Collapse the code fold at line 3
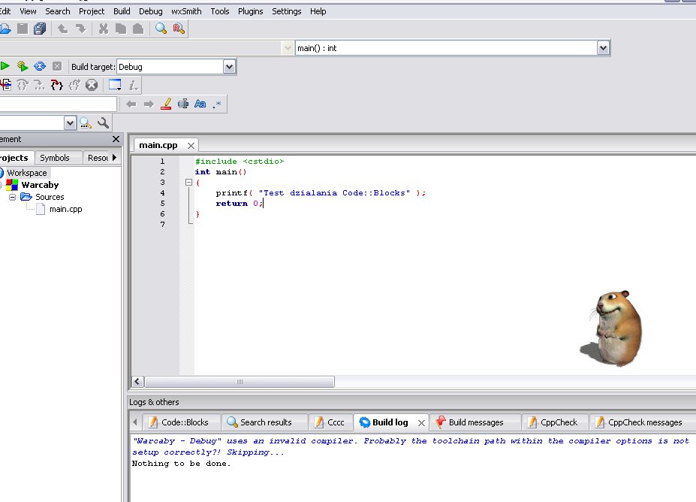696x502 pixels. (x=188, y=182)
